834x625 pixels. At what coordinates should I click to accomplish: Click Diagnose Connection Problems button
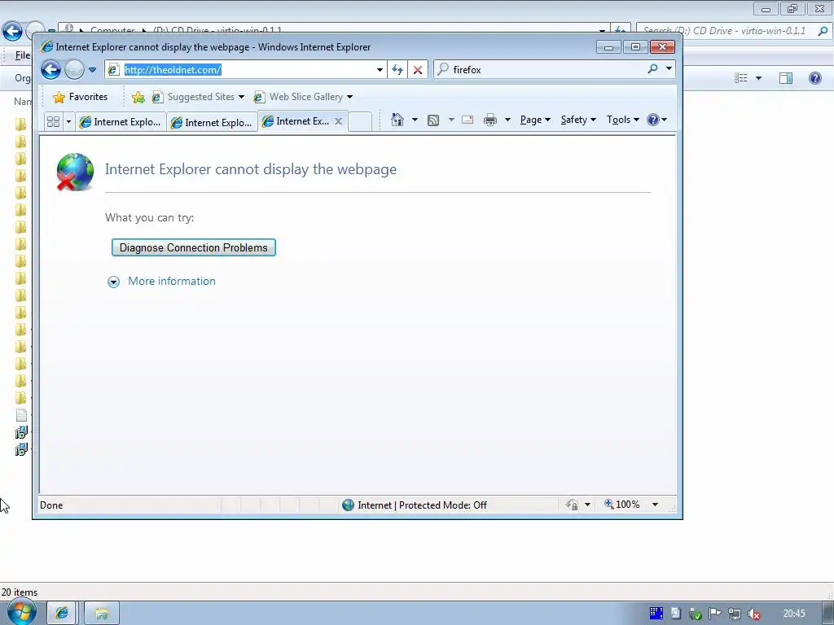pos(194,247)
